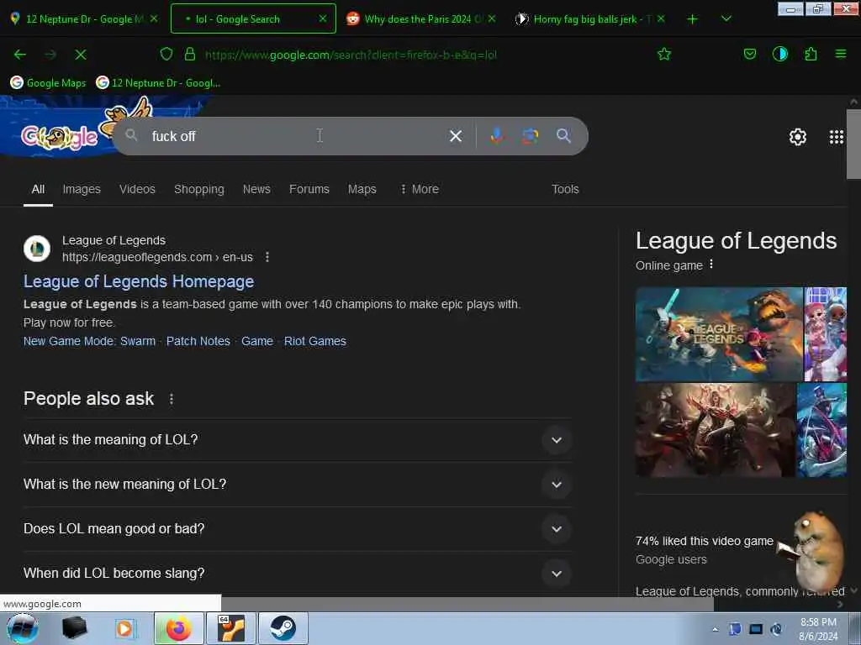Open Riot Games sitelink
This screenshot has width=861, height=645.
(315, 341)
